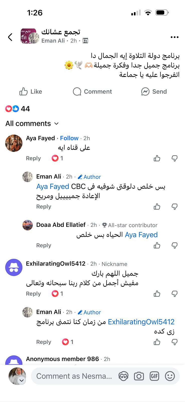Open the تجمع عشانك group thumbnail
Screen dimensions: 185x402
30,36
